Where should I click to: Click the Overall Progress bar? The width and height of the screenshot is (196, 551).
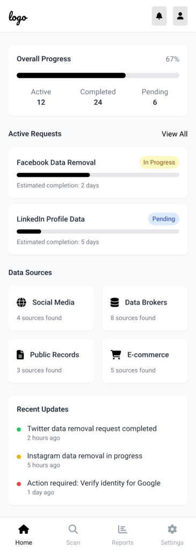coord(98,75)
